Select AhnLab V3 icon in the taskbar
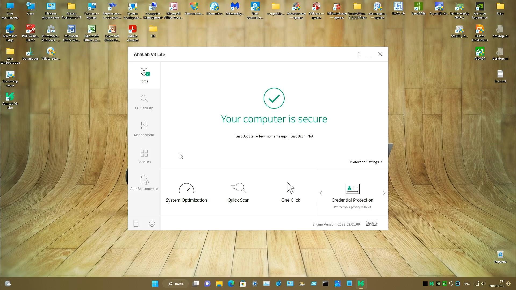This screenshot has width=516, height=290. (x=361, y=283)
